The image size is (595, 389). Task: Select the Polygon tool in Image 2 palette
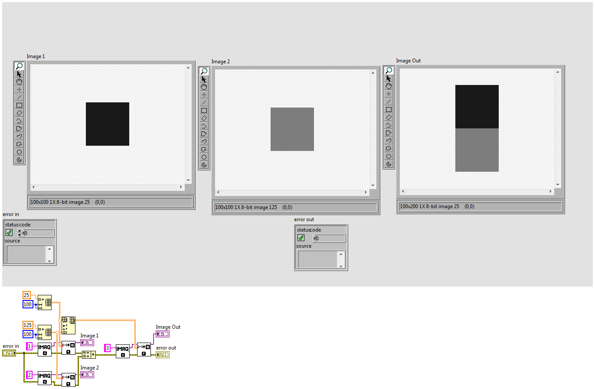204,134
